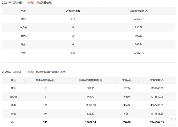Image resolution: width=178 pixels, height=127 pixels.
Task: Click the 15794 available units value
Action: pyautogui.click(x=127, y=88)
